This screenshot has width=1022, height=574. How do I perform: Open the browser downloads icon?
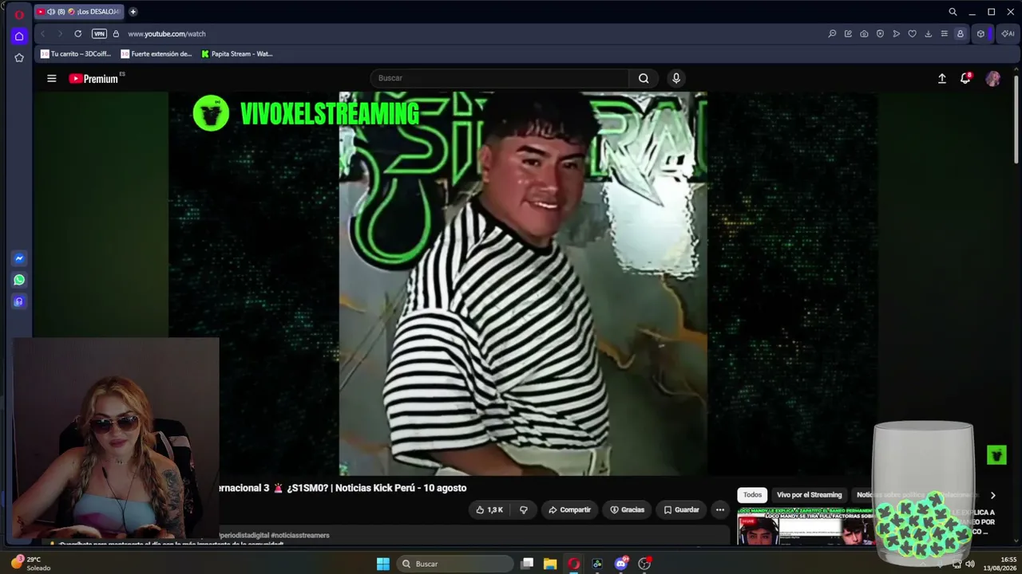(928, 33)
